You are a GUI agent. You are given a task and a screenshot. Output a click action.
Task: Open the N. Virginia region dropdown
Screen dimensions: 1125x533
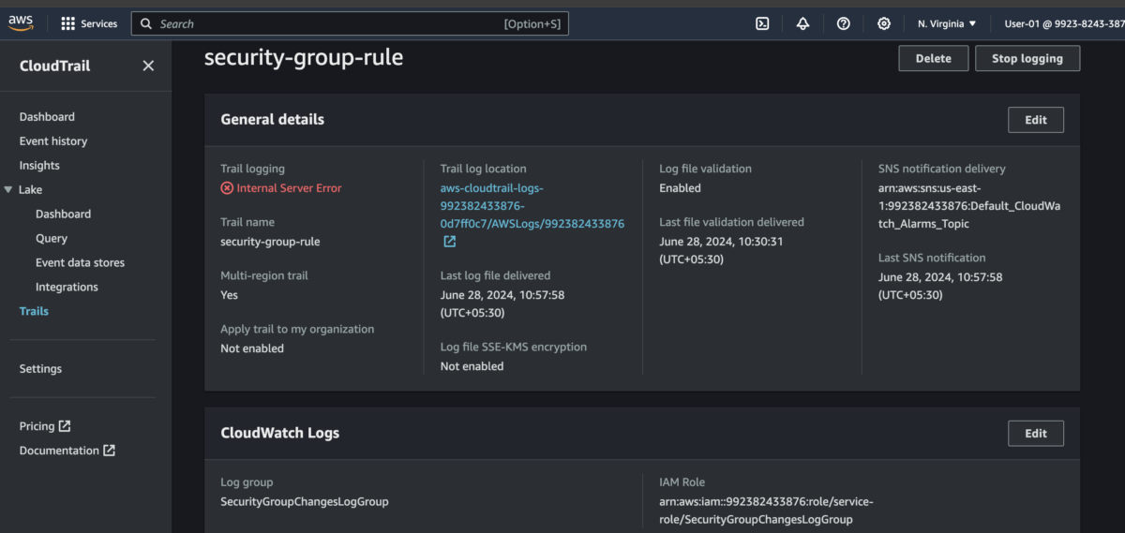tap(947, 23)
